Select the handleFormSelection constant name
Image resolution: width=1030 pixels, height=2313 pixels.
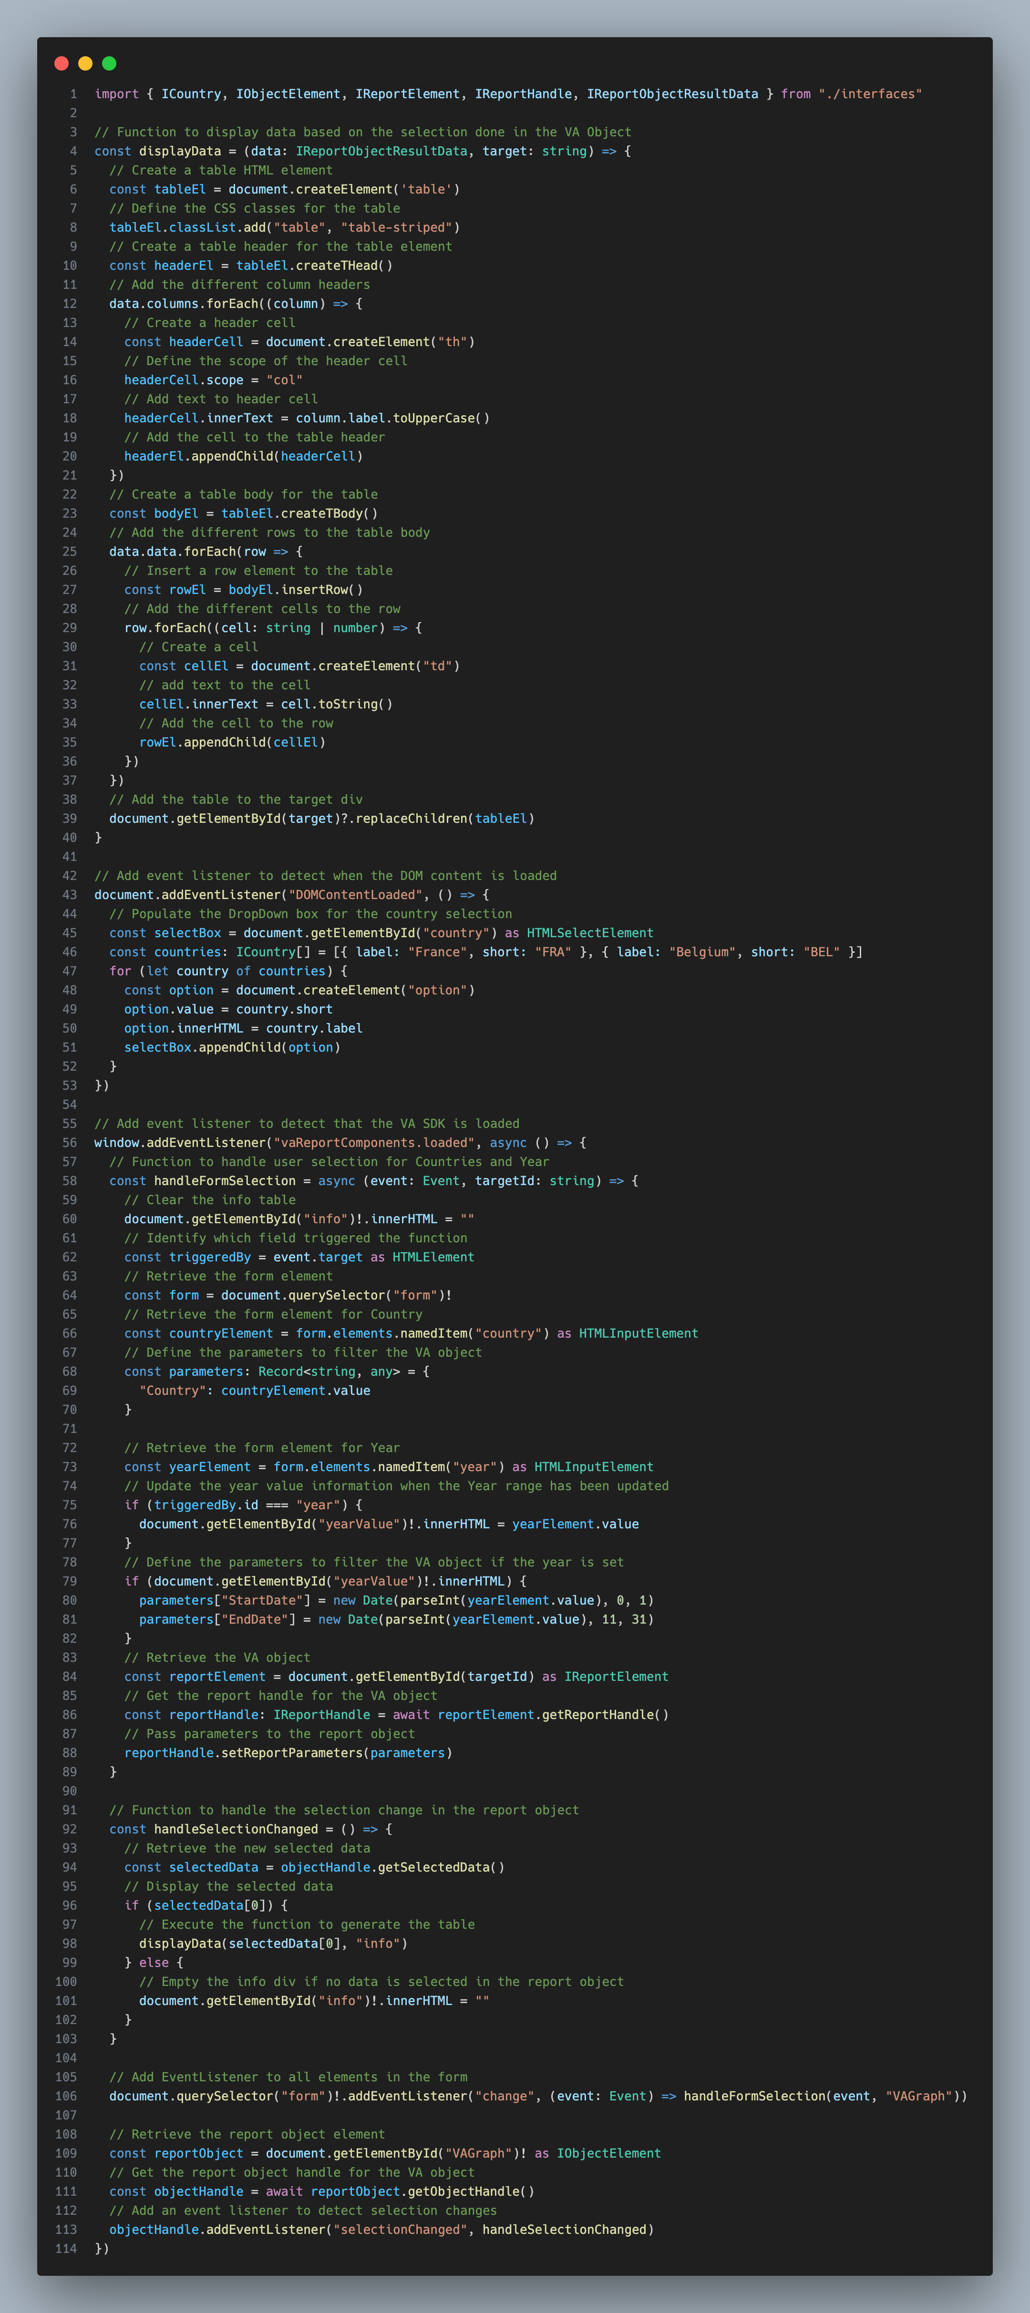(227, 1181)
